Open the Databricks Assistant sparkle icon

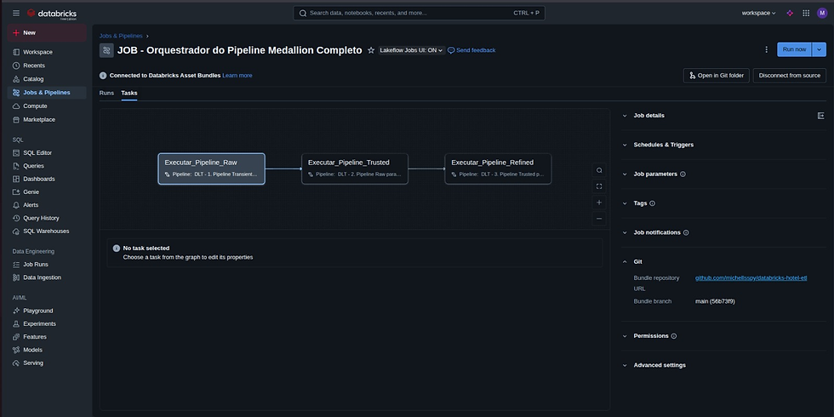(x=790, y=14)
